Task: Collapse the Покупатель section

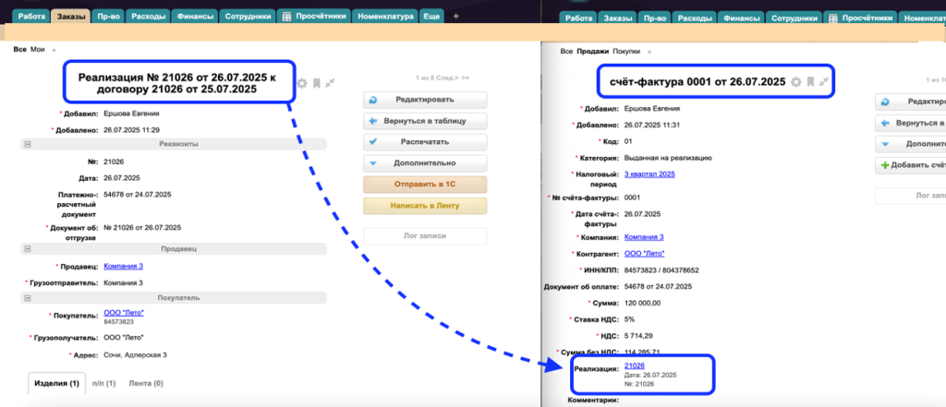Action: [x=28, y=298]
